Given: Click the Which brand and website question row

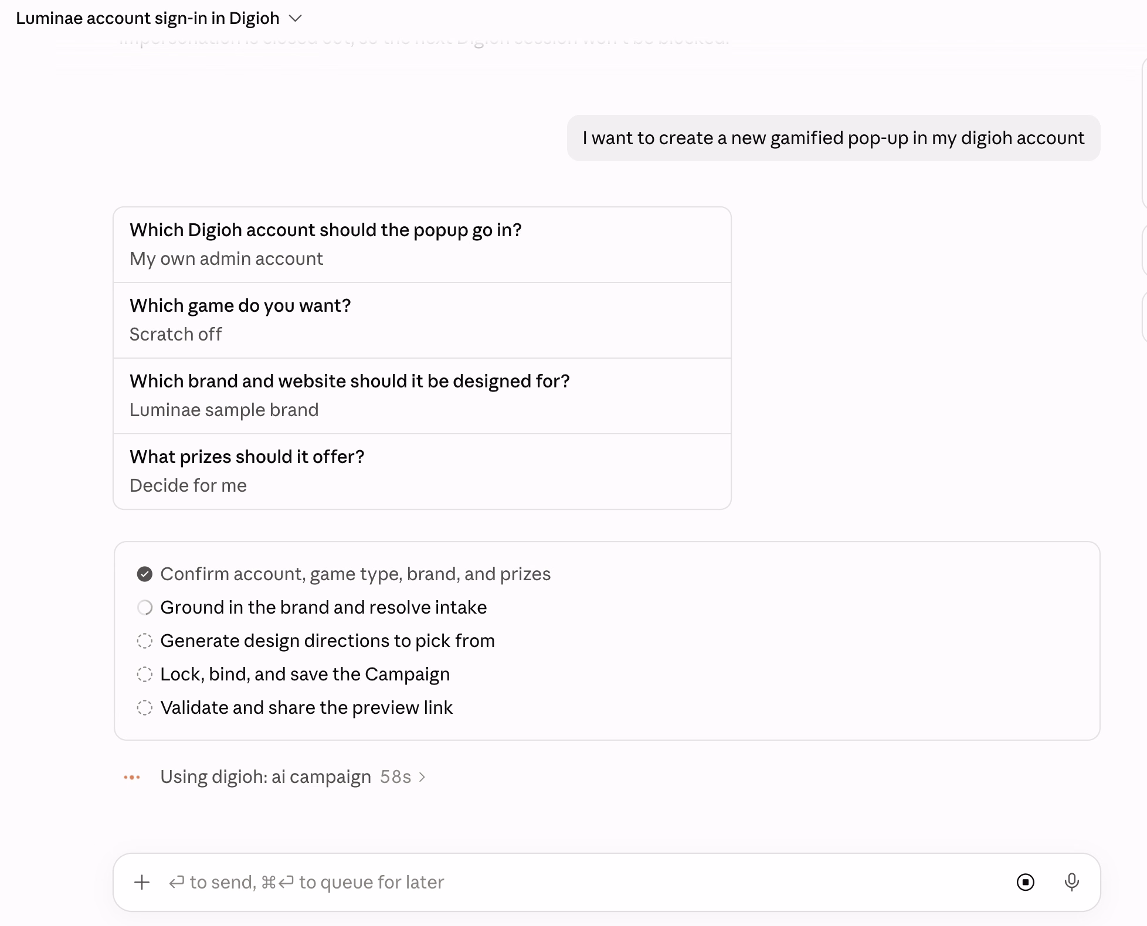Looking at the screenshot, I should [x=422, y=396].
